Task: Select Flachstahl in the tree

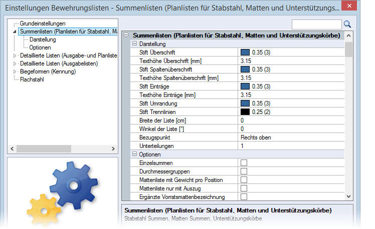Action: tap(32, 79)
